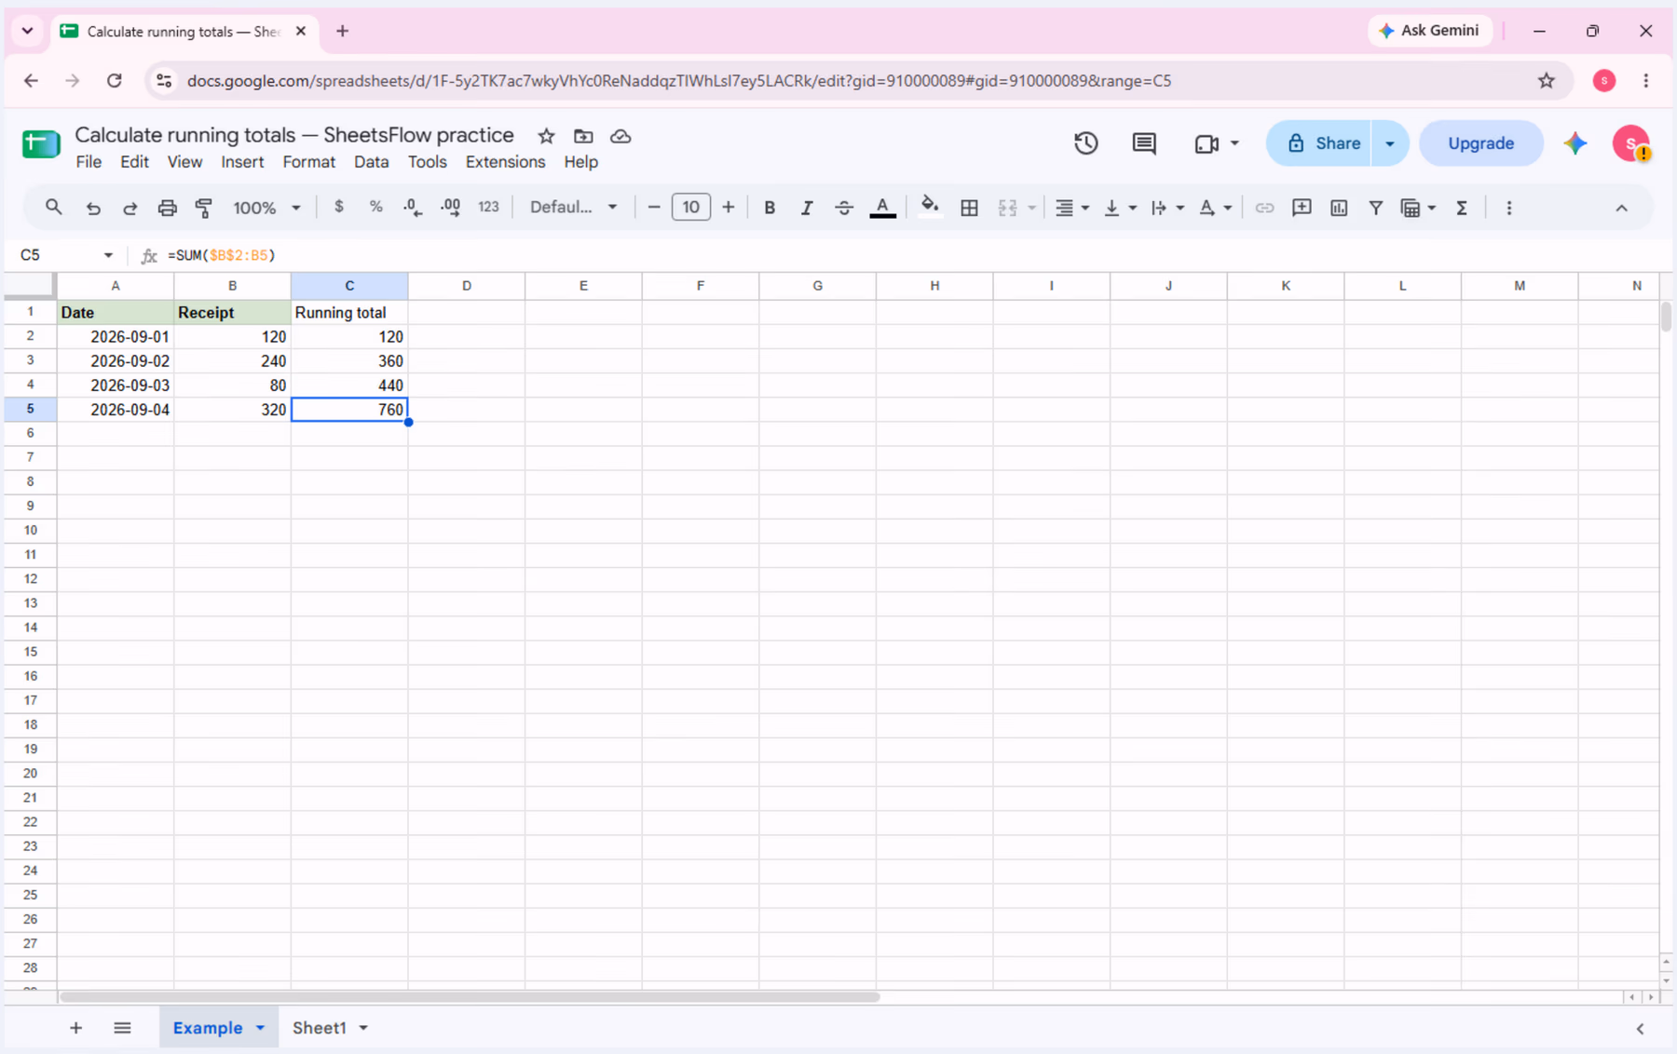Viewport: 1677px width, 1054px height.
Task: Format as currency with dollar icon
Action: tap(339, 207)
